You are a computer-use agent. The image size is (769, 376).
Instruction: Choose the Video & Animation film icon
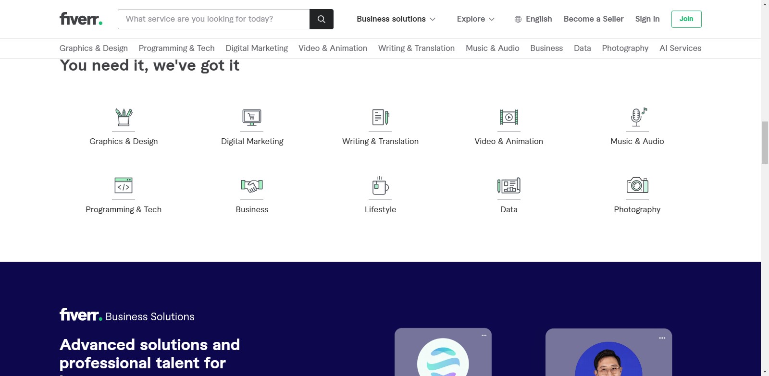509,117
